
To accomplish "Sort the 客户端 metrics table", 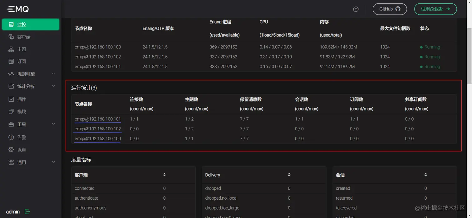I will (165, 175).
